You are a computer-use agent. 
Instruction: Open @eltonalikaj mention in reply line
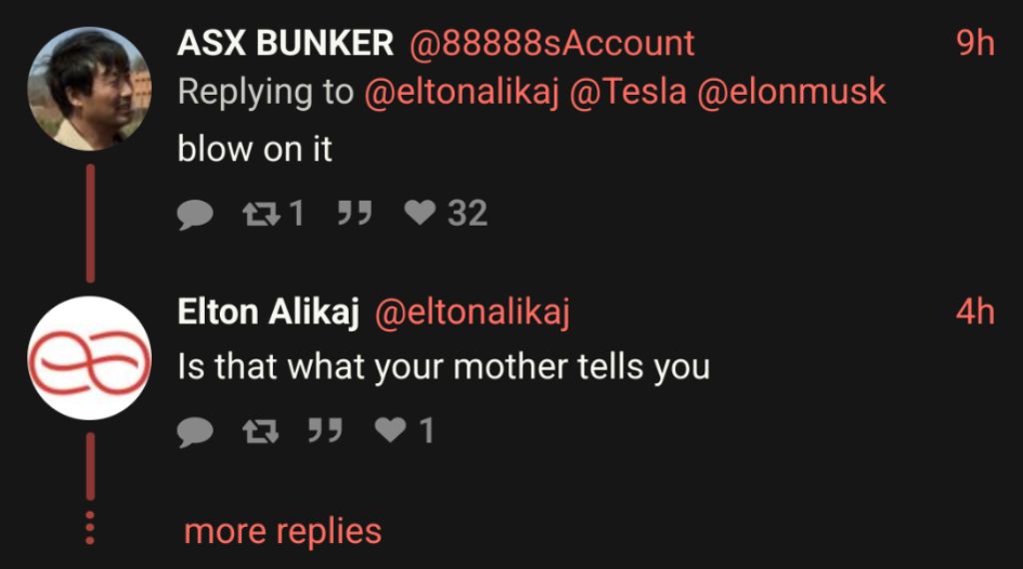[x=462, y=92]
